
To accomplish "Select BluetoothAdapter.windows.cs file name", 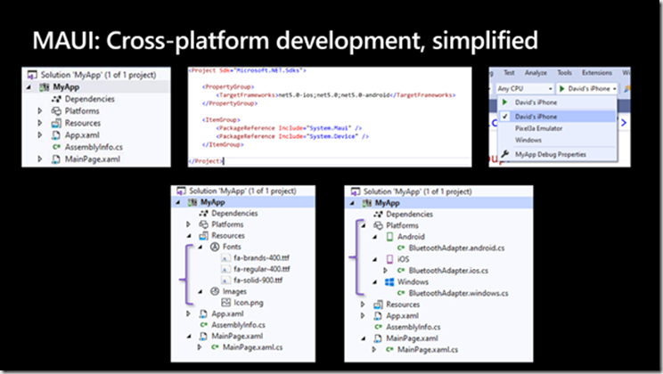I will (x=458, y=293).
